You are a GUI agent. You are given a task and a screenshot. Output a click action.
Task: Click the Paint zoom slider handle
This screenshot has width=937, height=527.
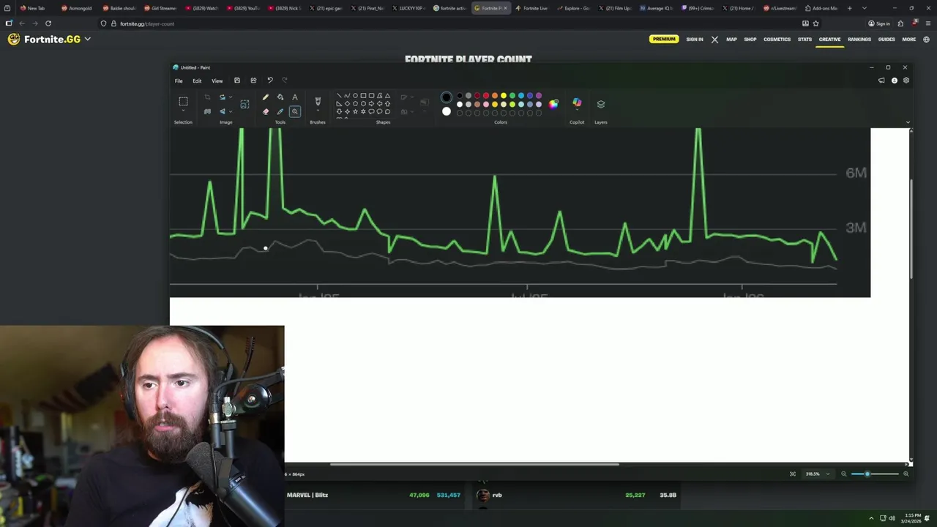tap(867, 474)
